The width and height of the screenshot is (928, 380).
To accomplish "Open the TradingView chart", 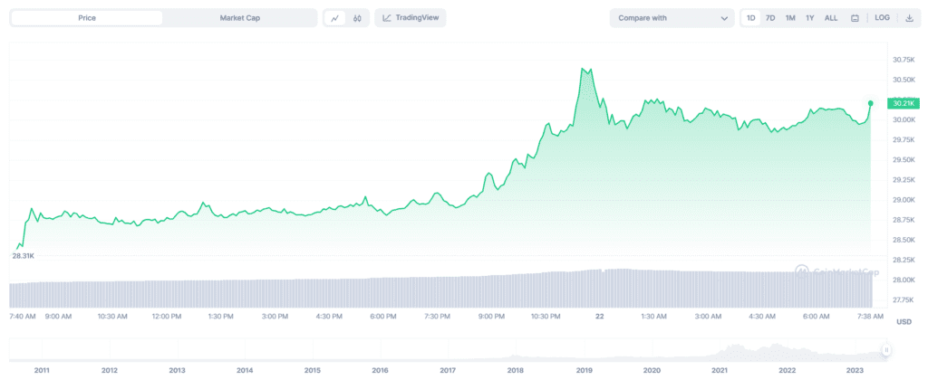I will pos(411,18).
